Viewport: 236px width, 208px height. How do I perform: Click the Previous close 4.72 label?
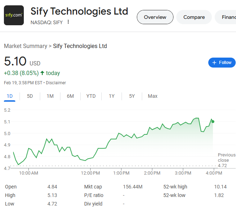point(226,160)
